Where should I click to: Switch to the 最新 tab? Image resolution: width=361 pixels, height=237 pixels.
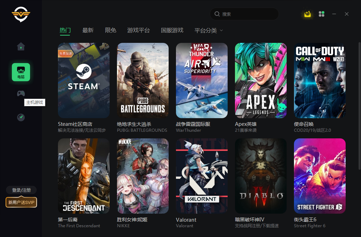pyautogui.click(x=88, y=30)
